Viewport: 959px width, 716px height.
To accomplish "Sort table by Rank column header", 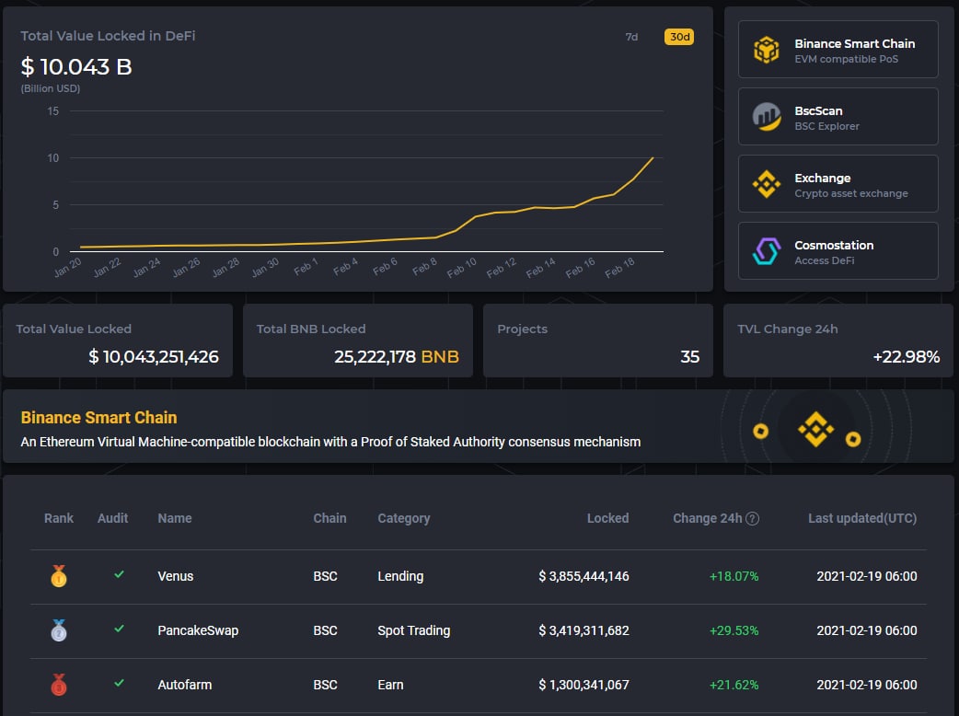I will coord(59,518).
